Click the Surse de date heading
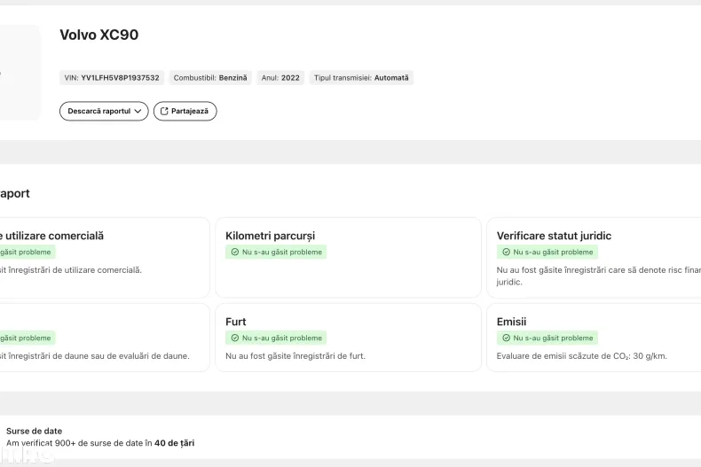701x467 pixels. tap(34, 431)
